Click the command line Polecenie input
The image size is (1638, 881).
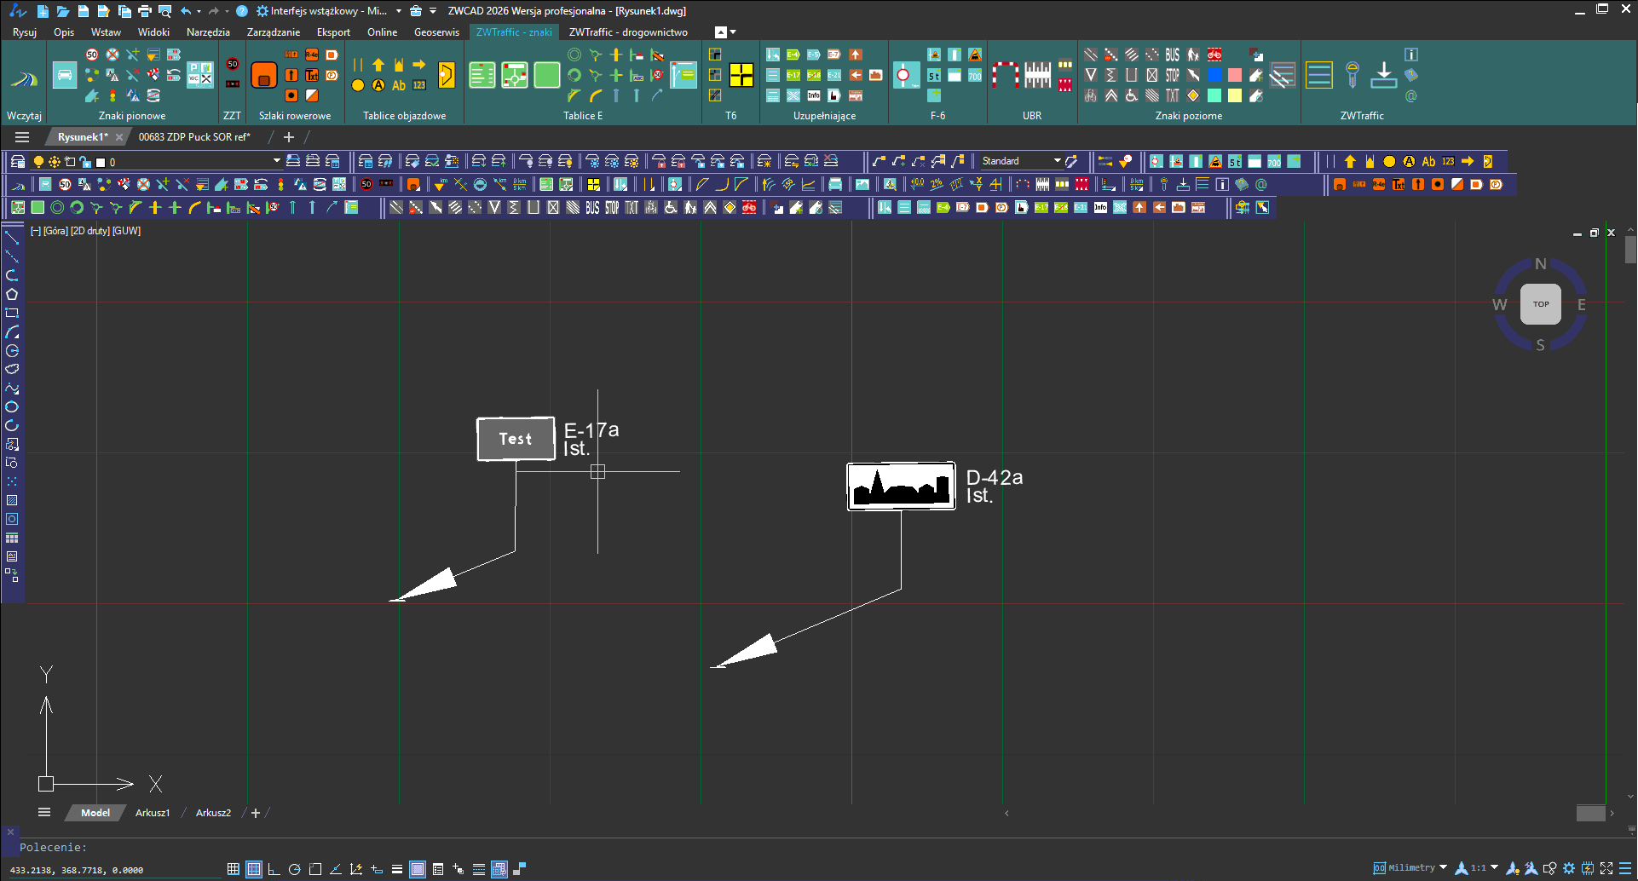tap(818, 848)
